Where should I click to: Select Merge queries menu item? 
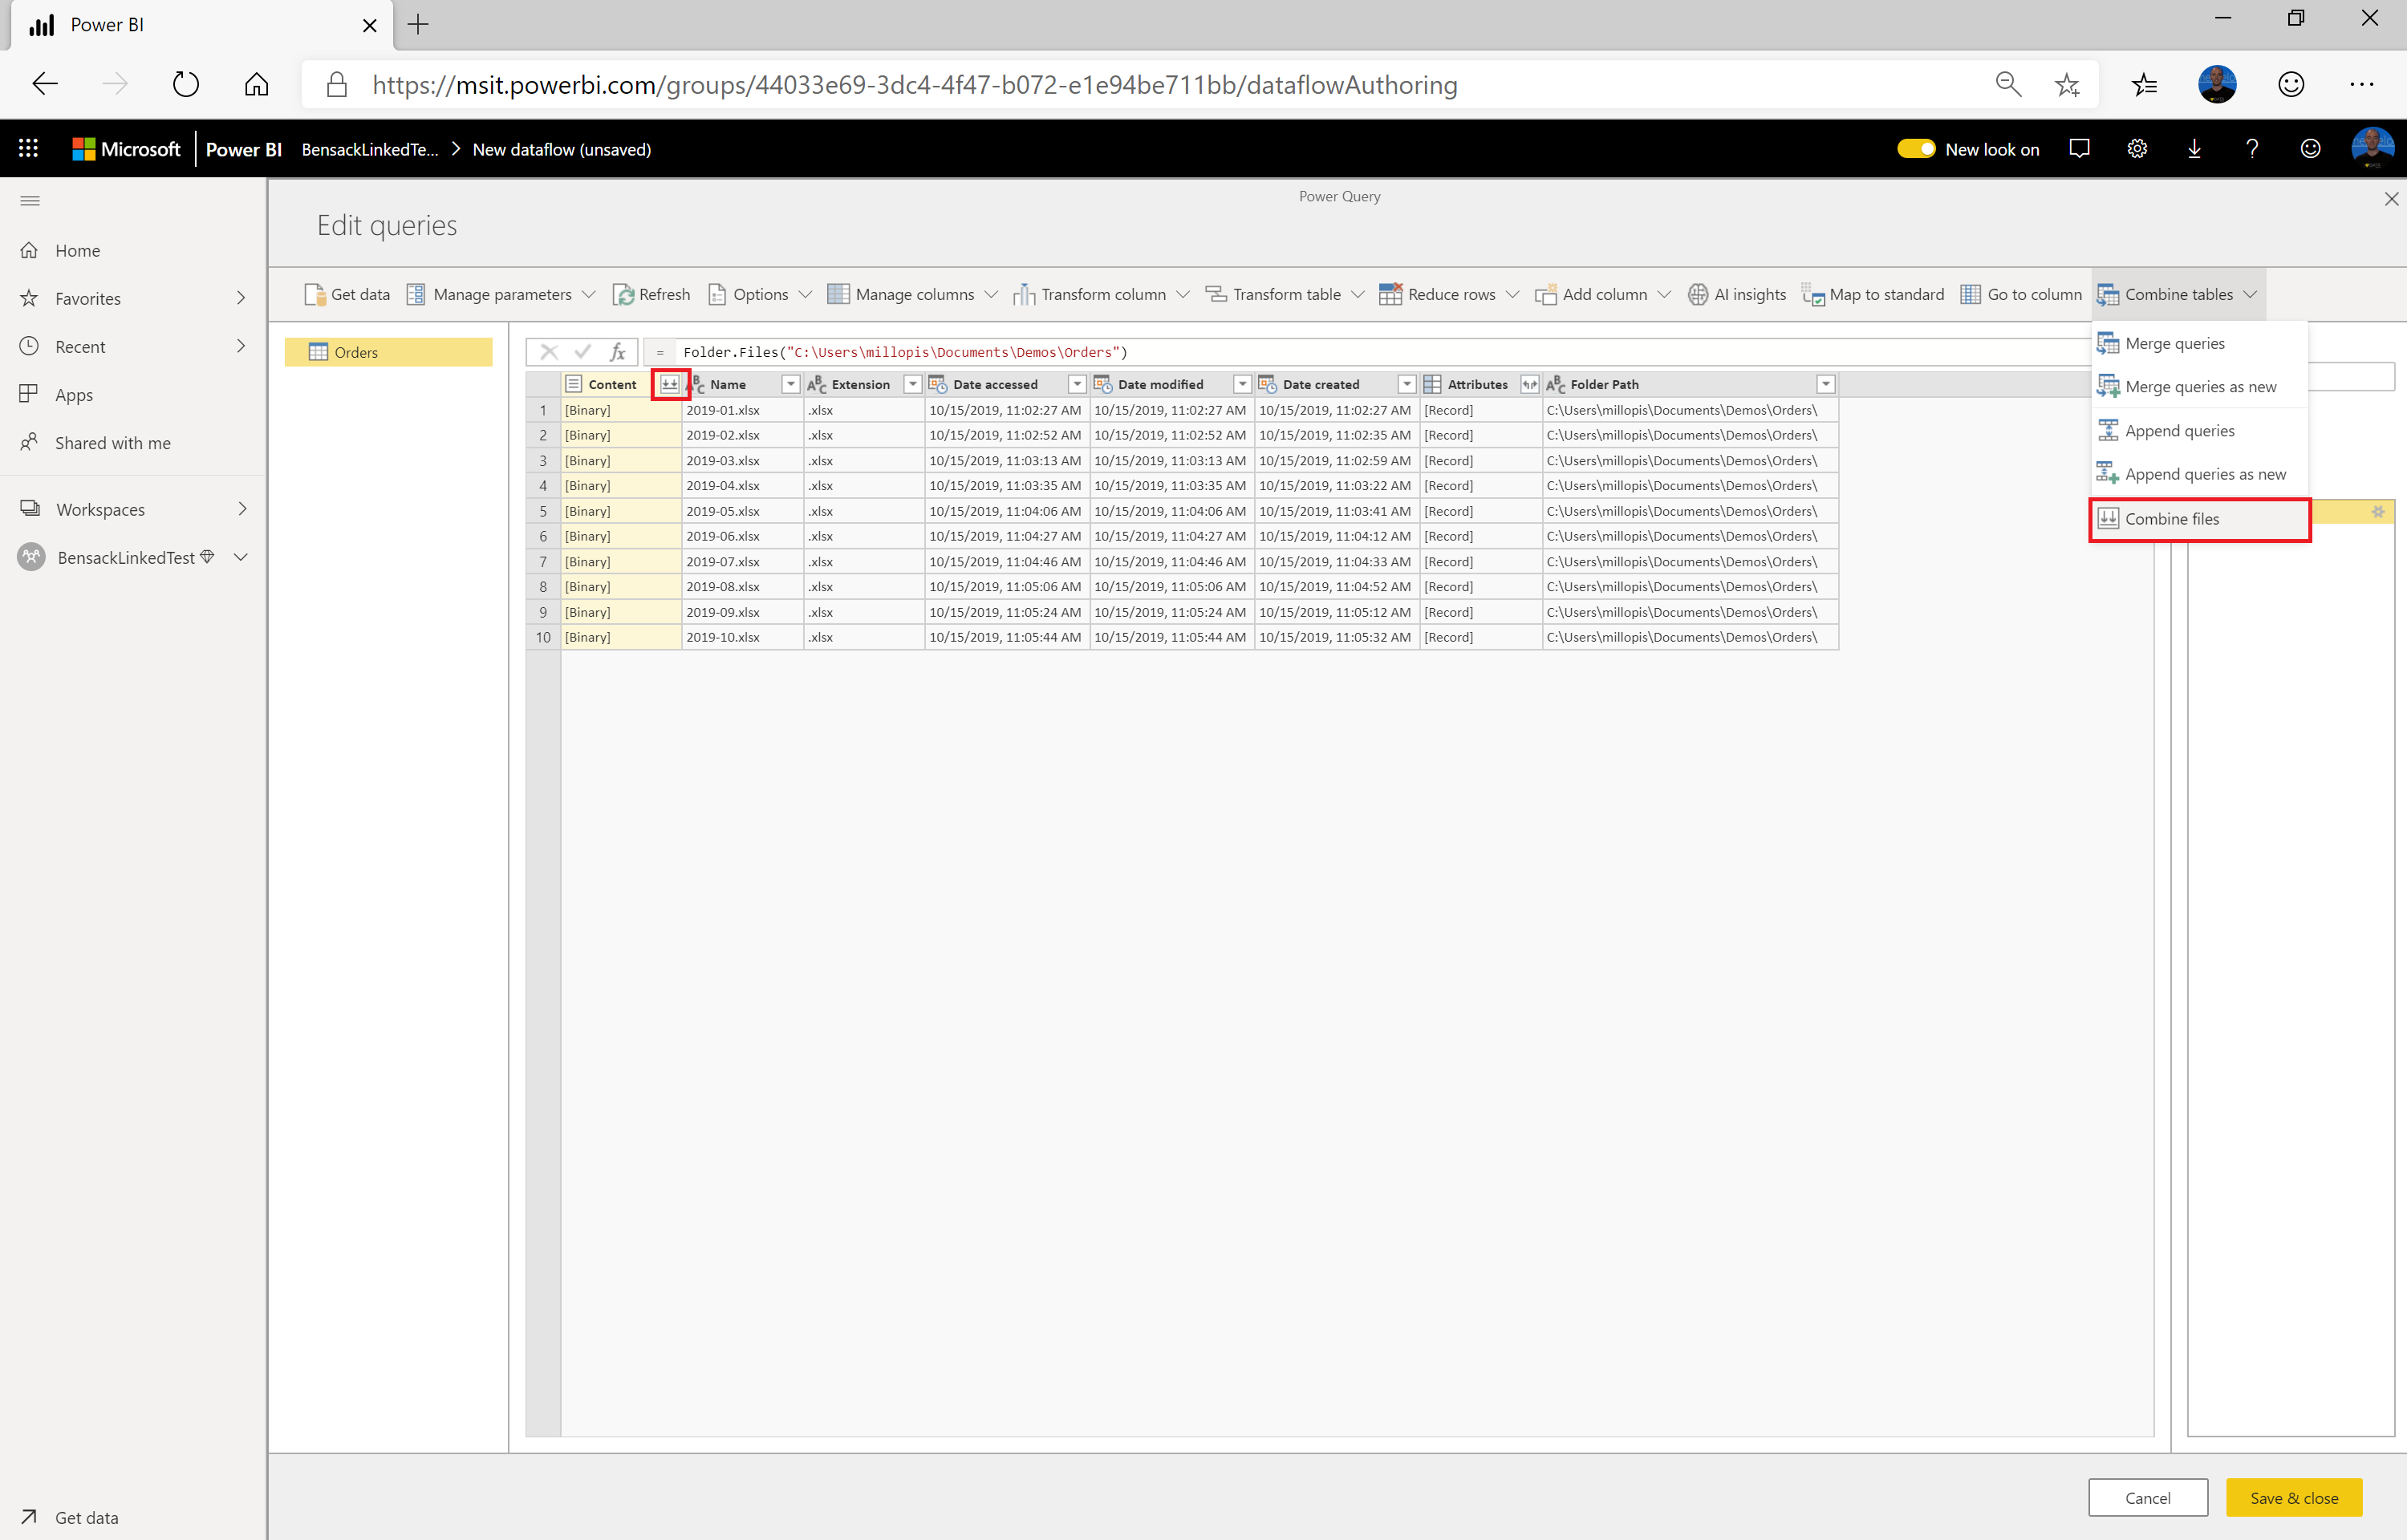(x=2199, y=343)
